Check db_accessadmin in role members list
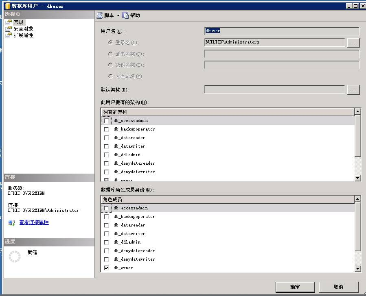 [106, 208]
